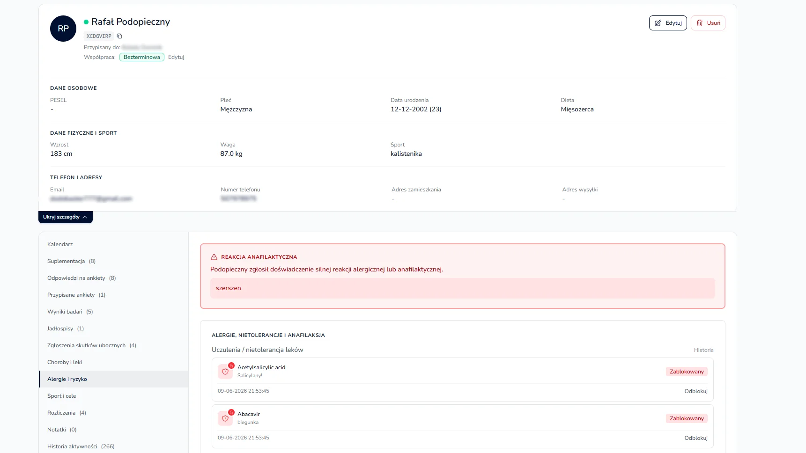The image size is (806, 453).
Task: Click the warning triangle in the anaphylactic alert
Action: pos(214,257)
